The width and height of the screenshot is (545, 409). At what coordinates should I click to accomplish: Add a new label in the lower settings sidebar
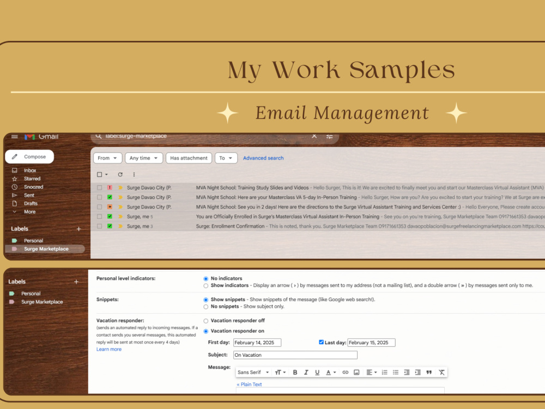[x=76, y=282]
